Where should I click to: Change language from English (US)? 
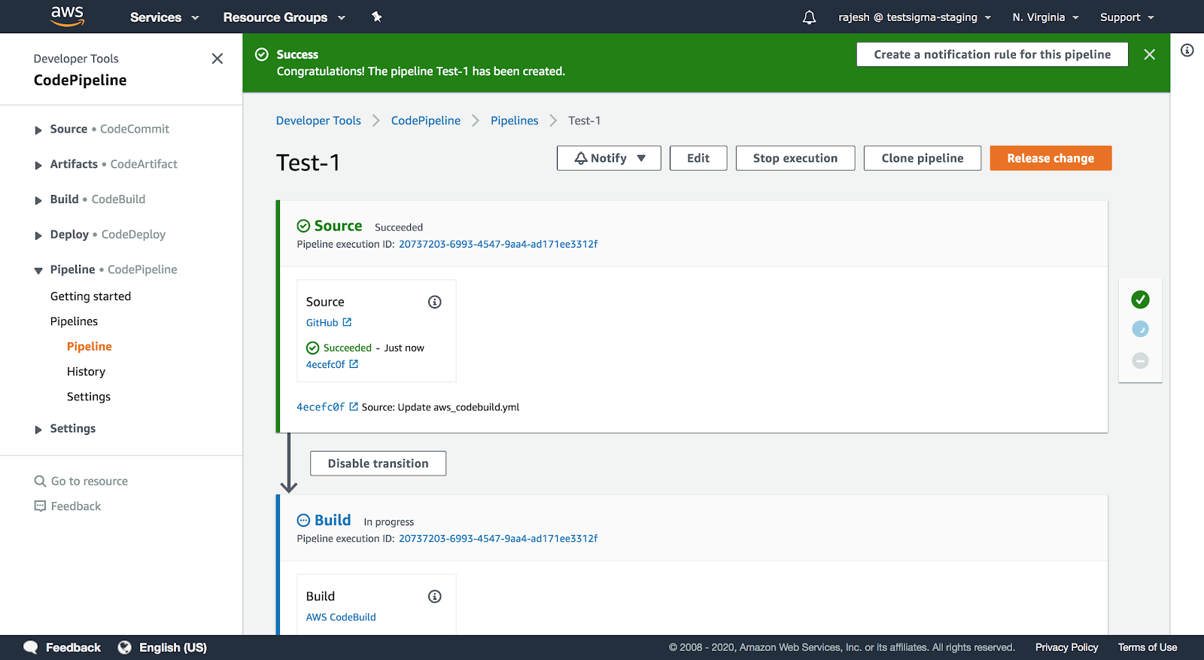172,647
